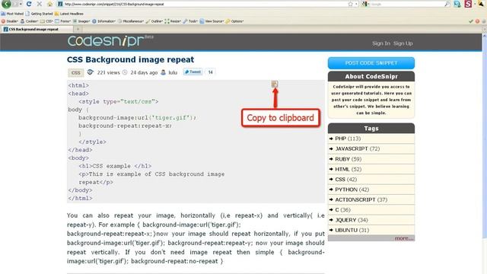Open the address bar history dropdown arrow
487x274 pixels.
tap(356, 4)
